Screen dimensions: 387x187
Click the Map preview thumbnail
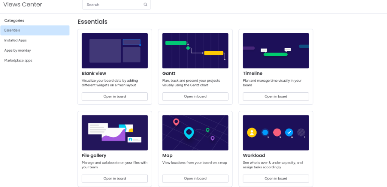(195, 133)
